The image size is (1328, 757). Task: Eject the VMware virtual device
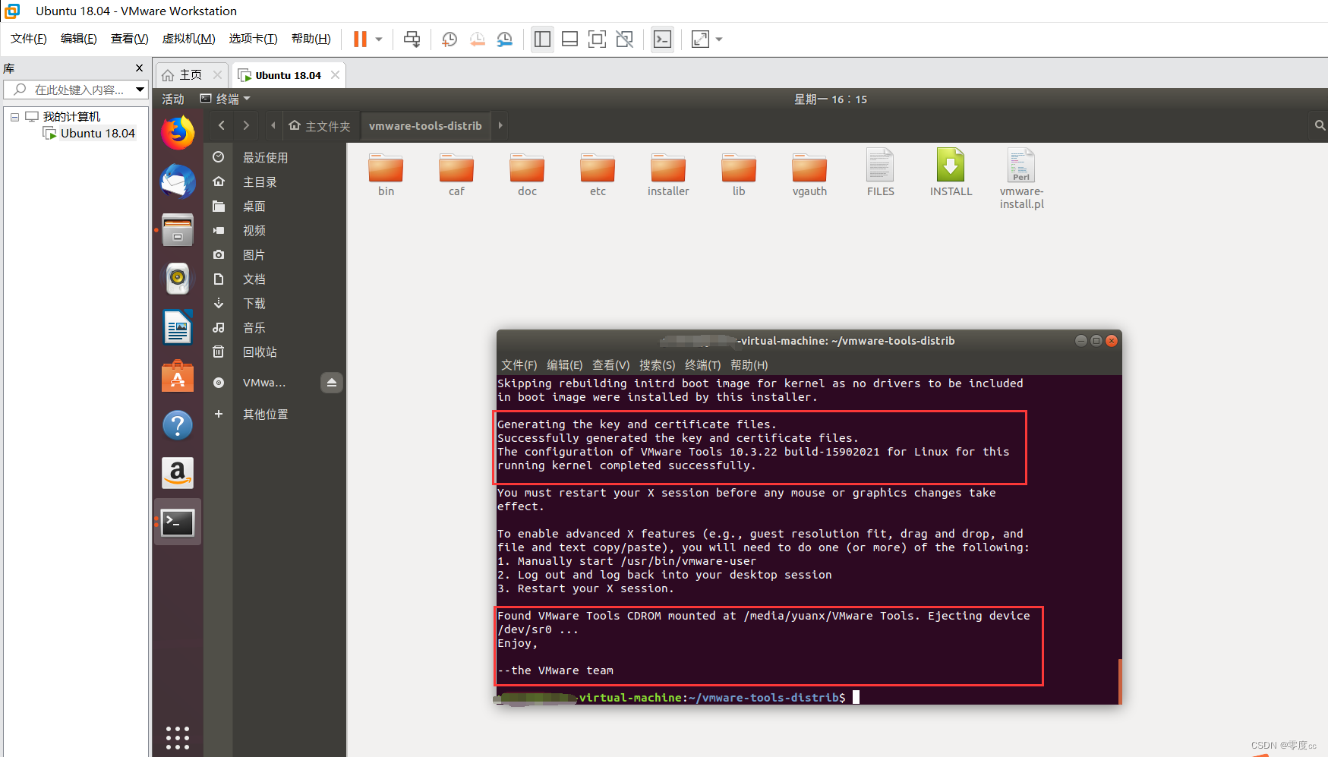click(x=332, y=383)
